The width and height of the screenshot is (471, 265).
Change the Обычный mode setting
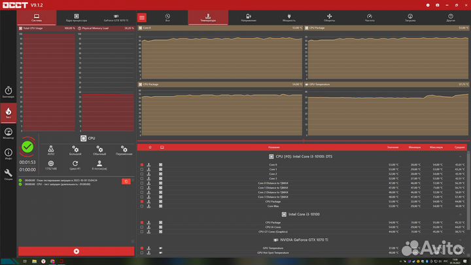99,150
